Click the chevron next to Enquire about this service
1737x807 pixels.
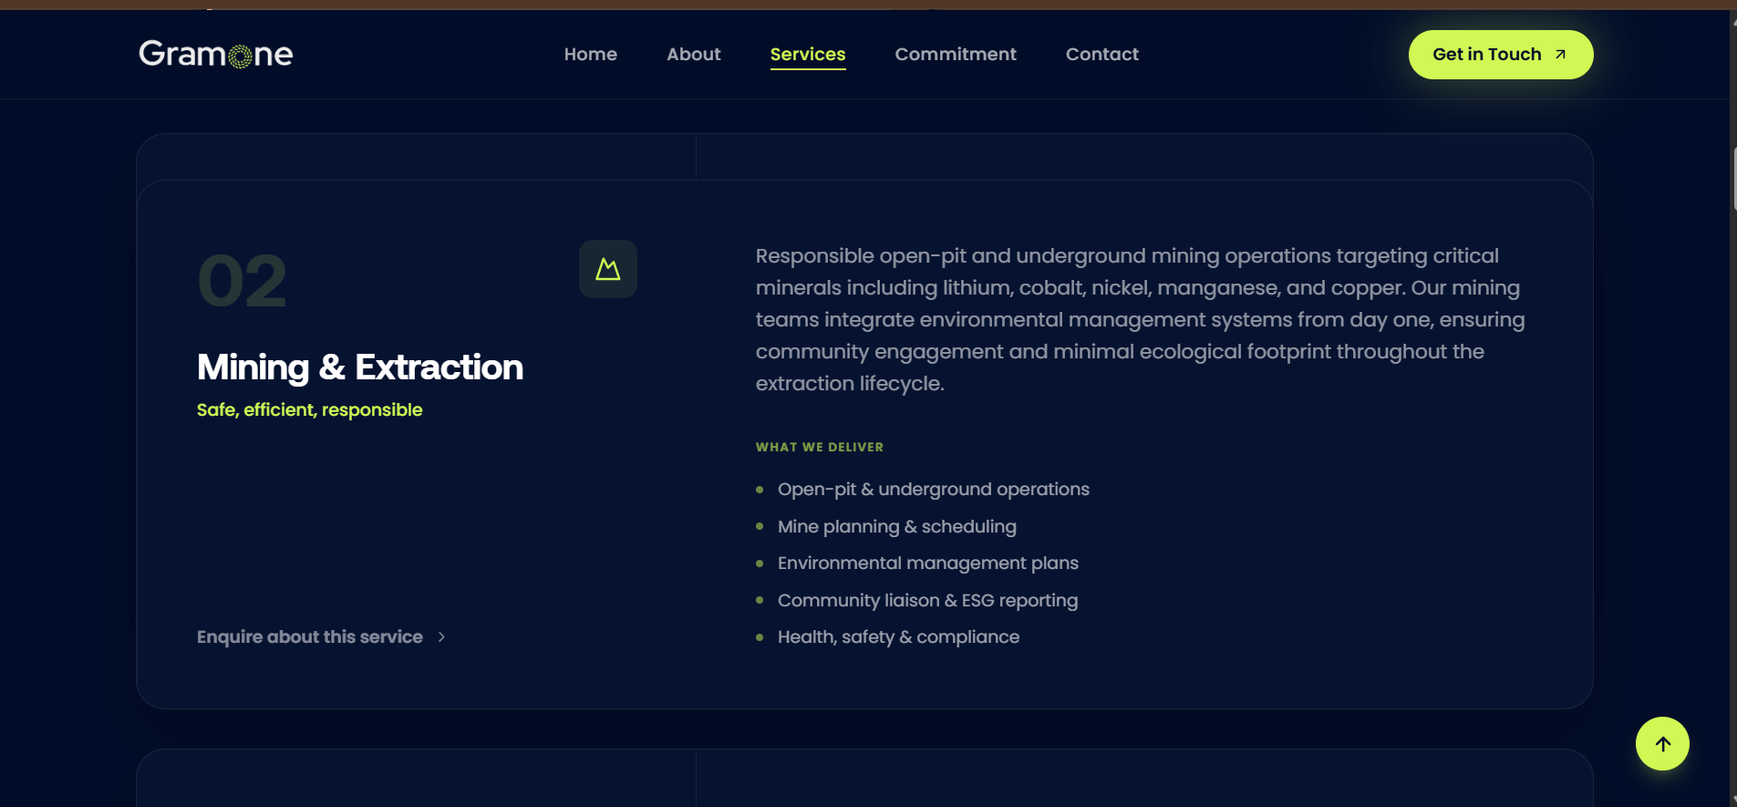441,637
